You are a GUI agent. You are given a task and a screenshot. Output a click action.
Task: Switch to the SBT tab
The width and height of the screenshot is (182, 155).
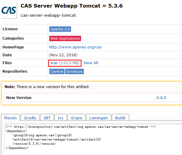tap(47, 117)
